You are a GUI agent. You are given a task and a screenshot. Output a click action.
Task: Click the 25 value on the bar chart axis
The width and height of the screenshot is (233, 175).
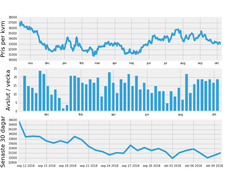[15, 69]
